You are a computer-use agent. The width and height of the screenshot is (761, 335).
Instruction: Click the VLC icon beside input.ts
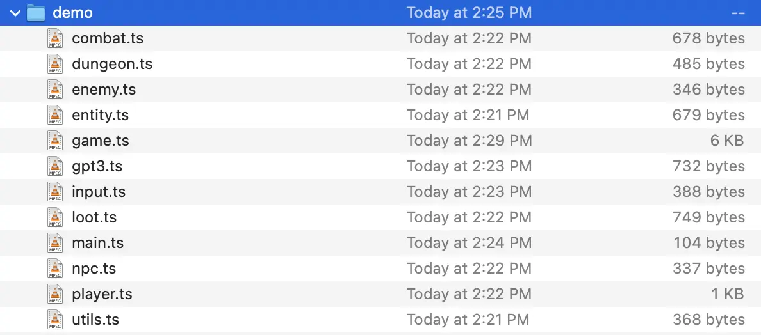pyautogui.click(x=55, y=192)
